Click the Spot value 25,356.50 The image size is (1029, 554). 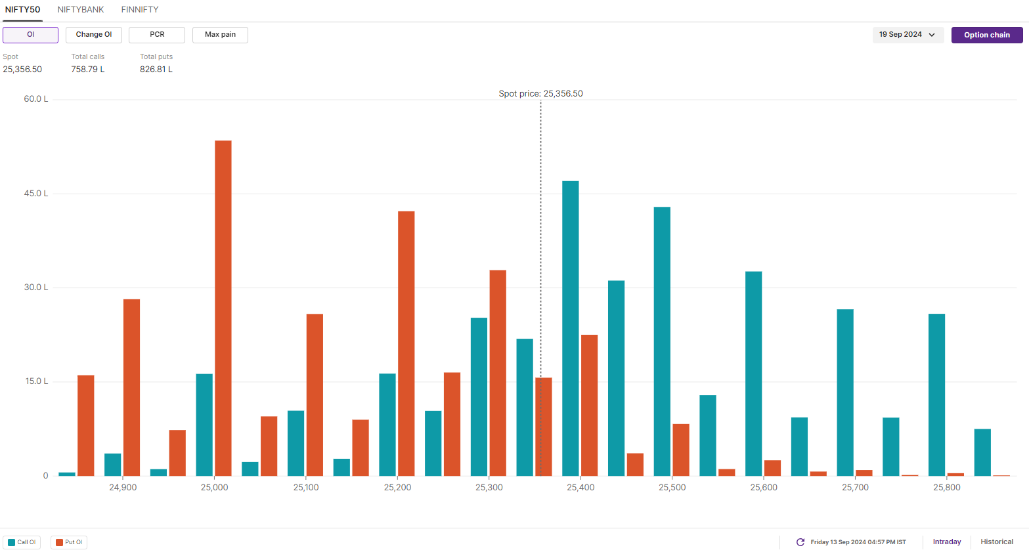22,70
